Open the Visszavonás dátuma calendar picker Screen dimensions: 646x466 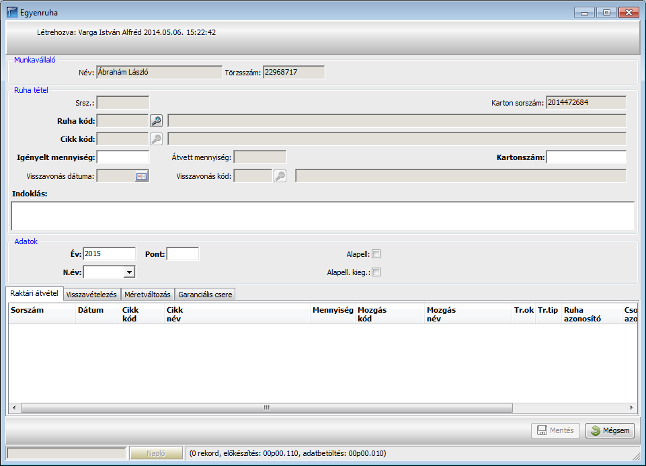coord(142,176)
